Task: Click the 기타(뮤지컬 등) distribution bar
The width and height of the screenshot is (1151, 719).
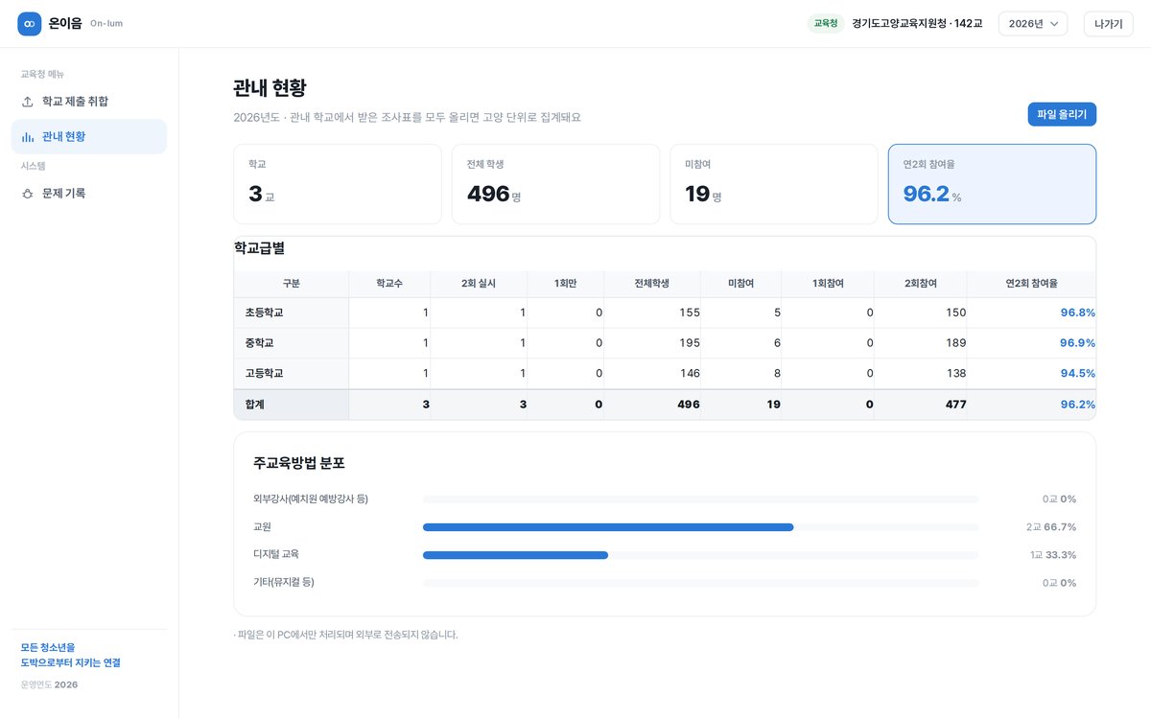Action: point(701,583)
